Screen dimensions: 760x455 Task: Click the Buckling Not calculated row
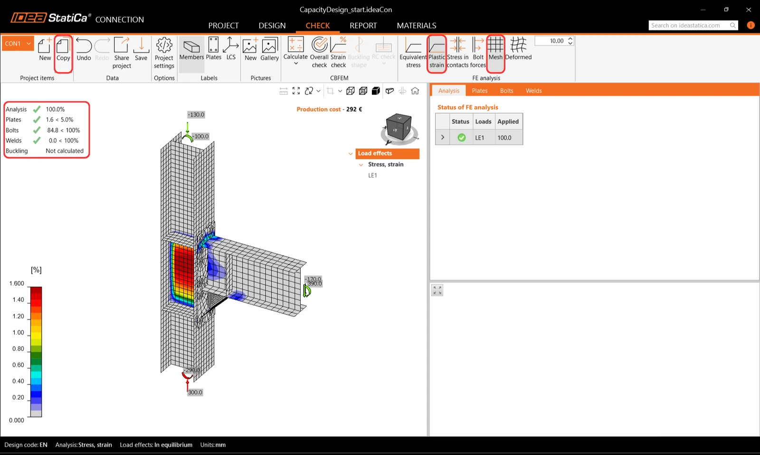tap(45, 151)
